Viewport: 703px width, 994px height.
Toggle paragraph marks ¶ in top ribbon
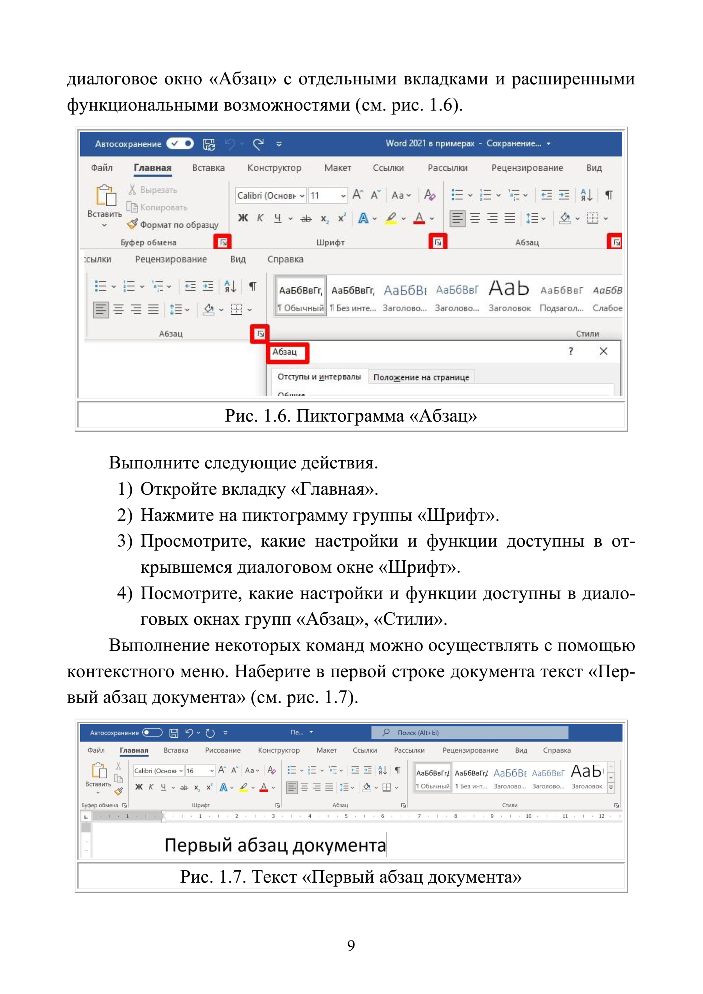pyautogui.click(x=609, y=195)
